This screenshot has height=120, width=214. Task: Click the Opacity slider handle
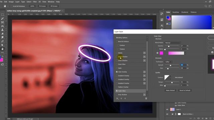(x=169, y=46)
